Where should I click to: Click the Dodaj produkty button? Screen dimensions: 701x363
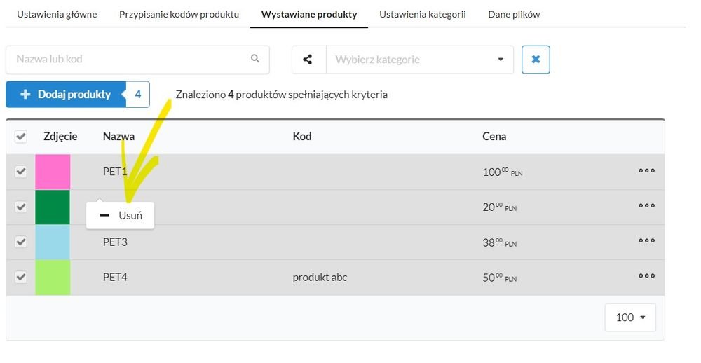pos(66,95)
